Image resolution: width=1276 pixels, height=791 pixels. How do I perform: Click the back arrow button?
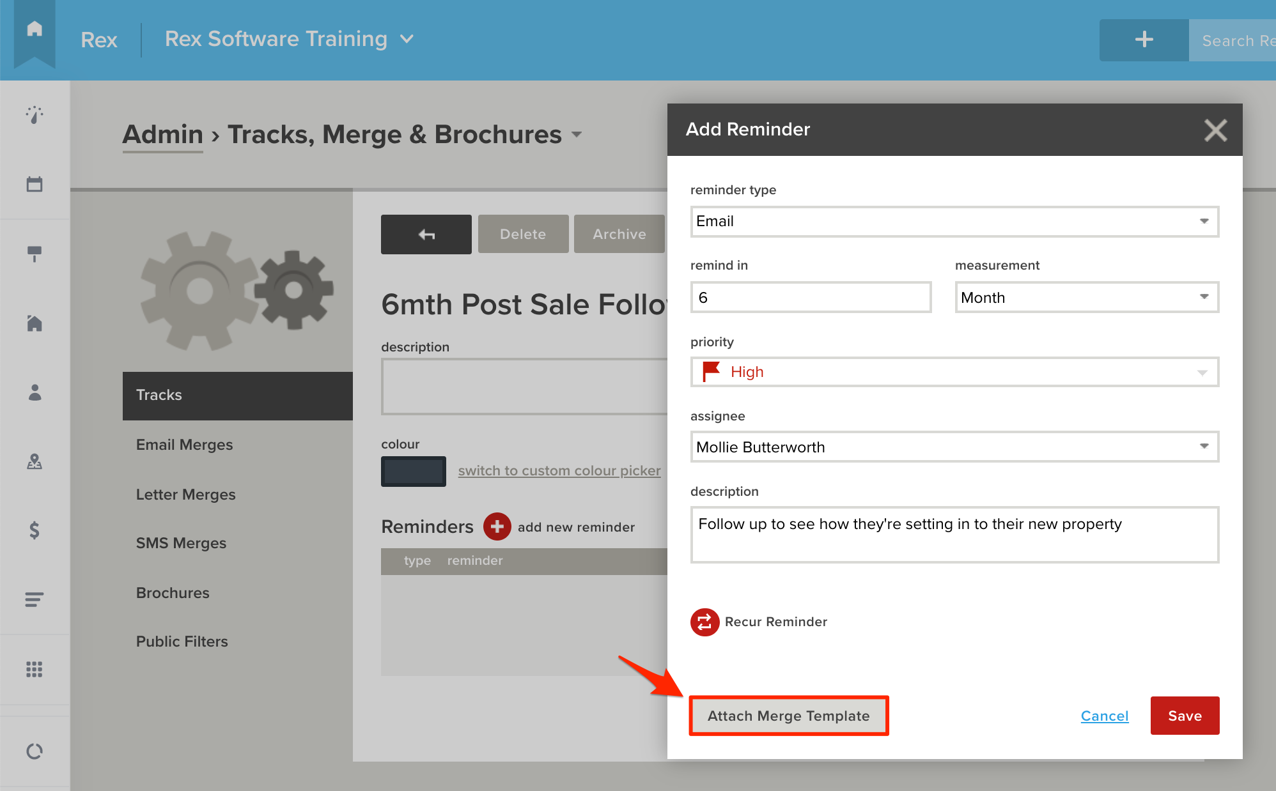[426, 234]
